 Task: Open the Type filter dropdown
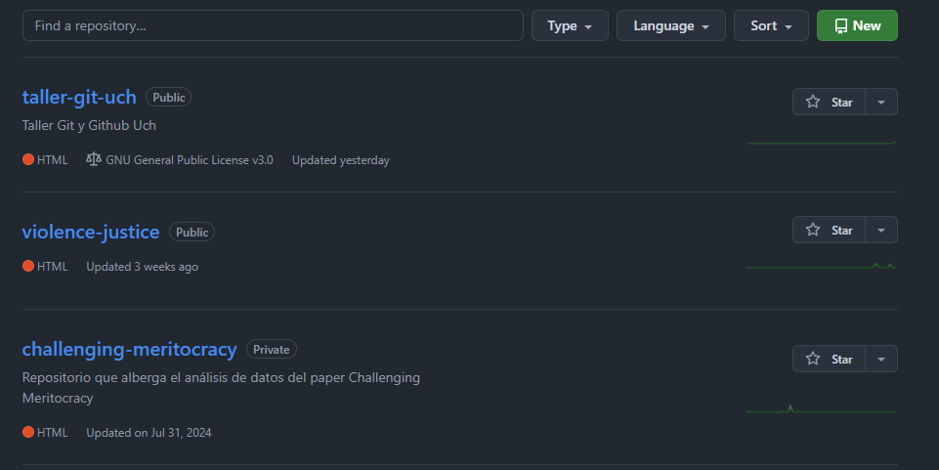570,25
